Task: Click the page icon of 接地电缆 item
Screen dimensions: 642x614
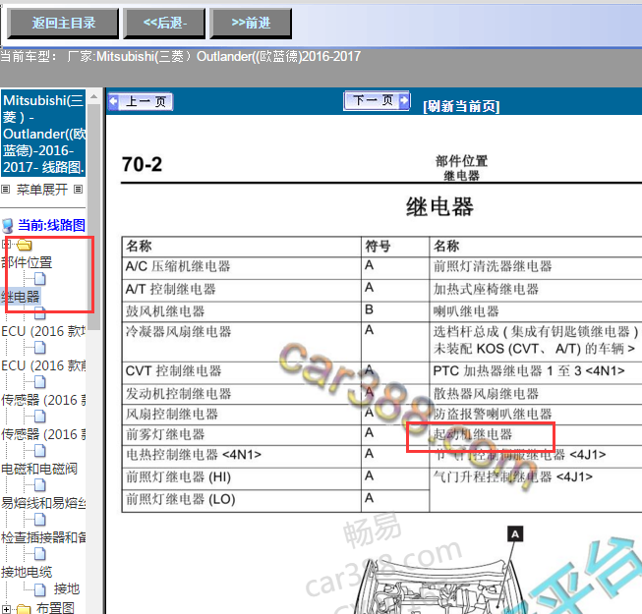Action: (39, 554)
